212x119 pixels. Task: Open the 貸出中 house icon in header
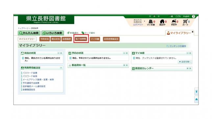162,21
